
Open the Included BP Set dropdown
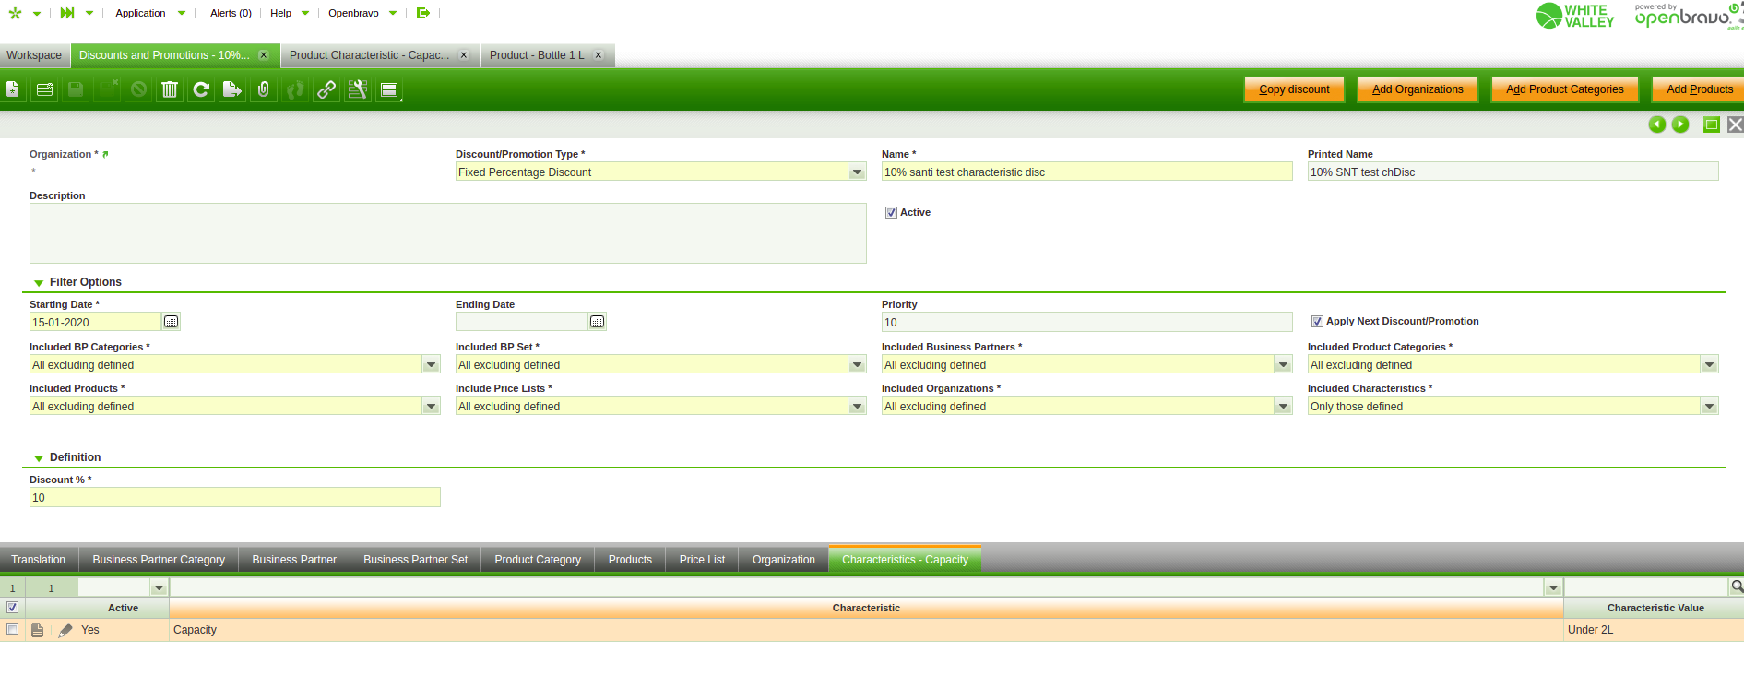[x=858, y=365]
